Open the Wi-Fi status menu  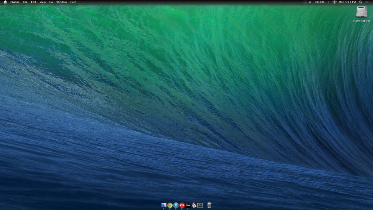point(334,2)
